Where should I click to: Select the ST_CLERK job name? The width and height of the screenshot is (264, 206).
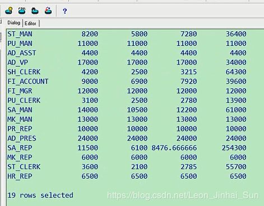pyautogui.click(x=24, y=167)
